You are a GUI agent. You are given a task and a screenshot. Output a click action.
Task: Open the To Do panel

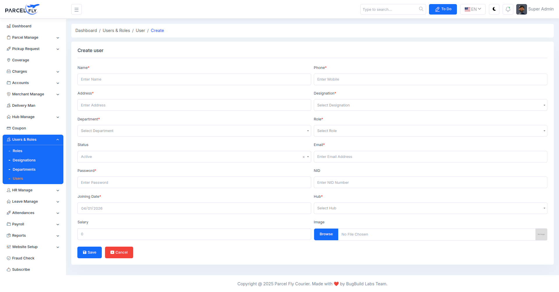tap(443, 9)
